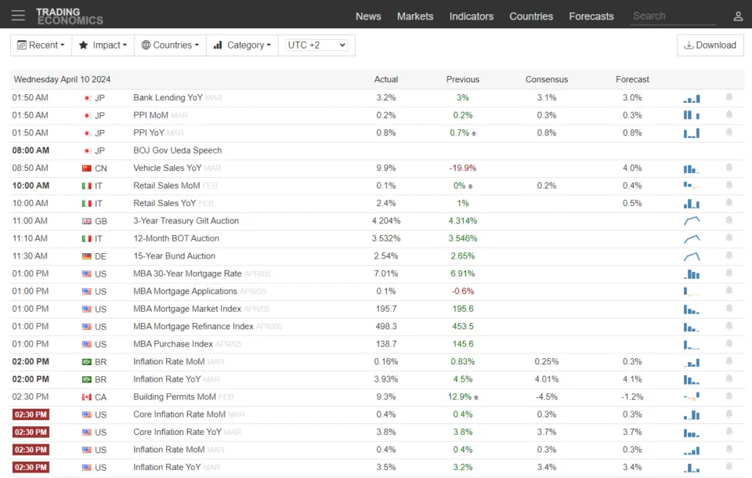This screenshot has height=478, width=752.
Task: Enable the notification bell for BR Inflation Rate MoM
Action: pyautogui.click(x=728, y=361)
